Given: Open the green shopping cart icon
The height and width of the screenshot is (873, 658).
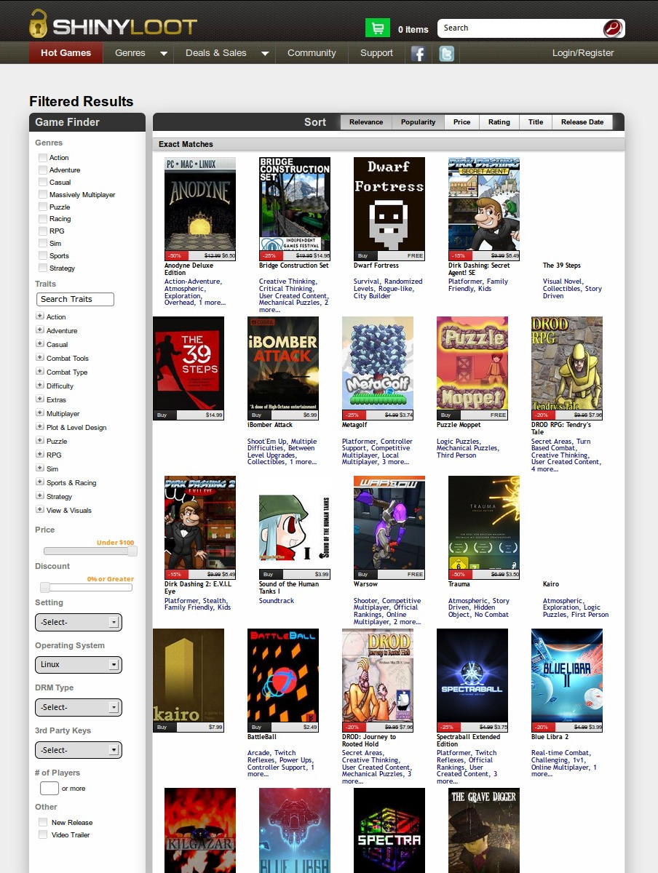Looking at the screenshot, I should pyautogui.click(x=377, y=28).
